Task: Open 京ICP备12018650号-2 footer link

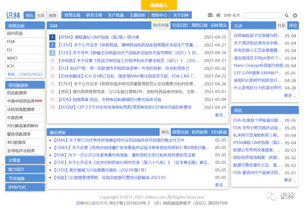Action: tap(130, 203)
